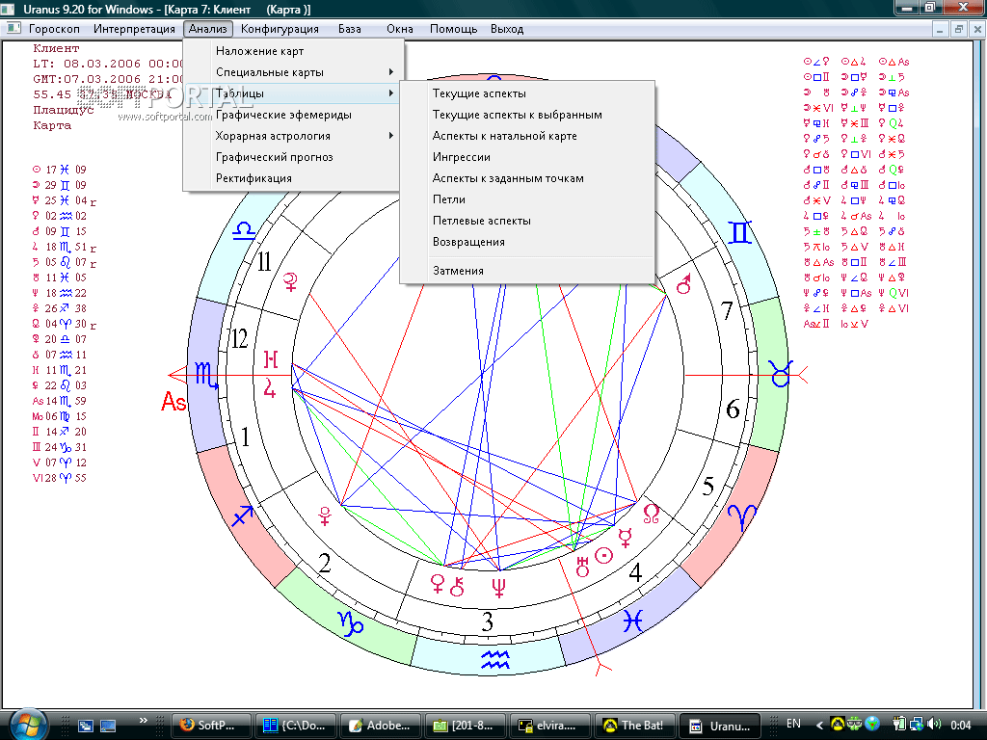Click the house number 6 label

[x=733, y=409]
